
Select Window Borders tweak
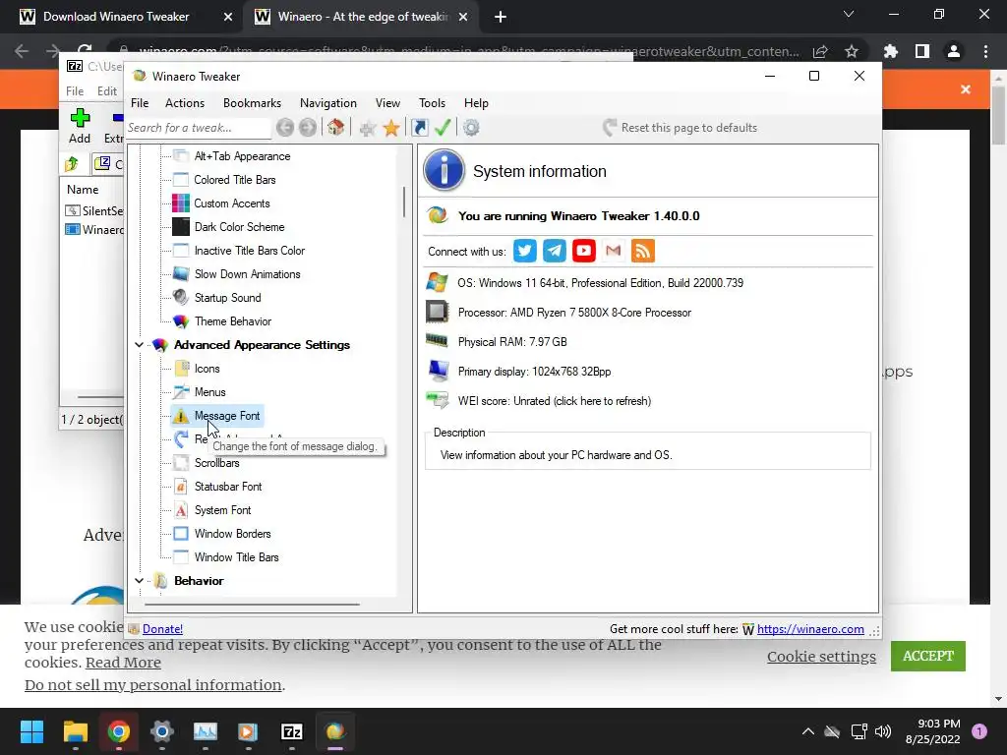[232, 534]
